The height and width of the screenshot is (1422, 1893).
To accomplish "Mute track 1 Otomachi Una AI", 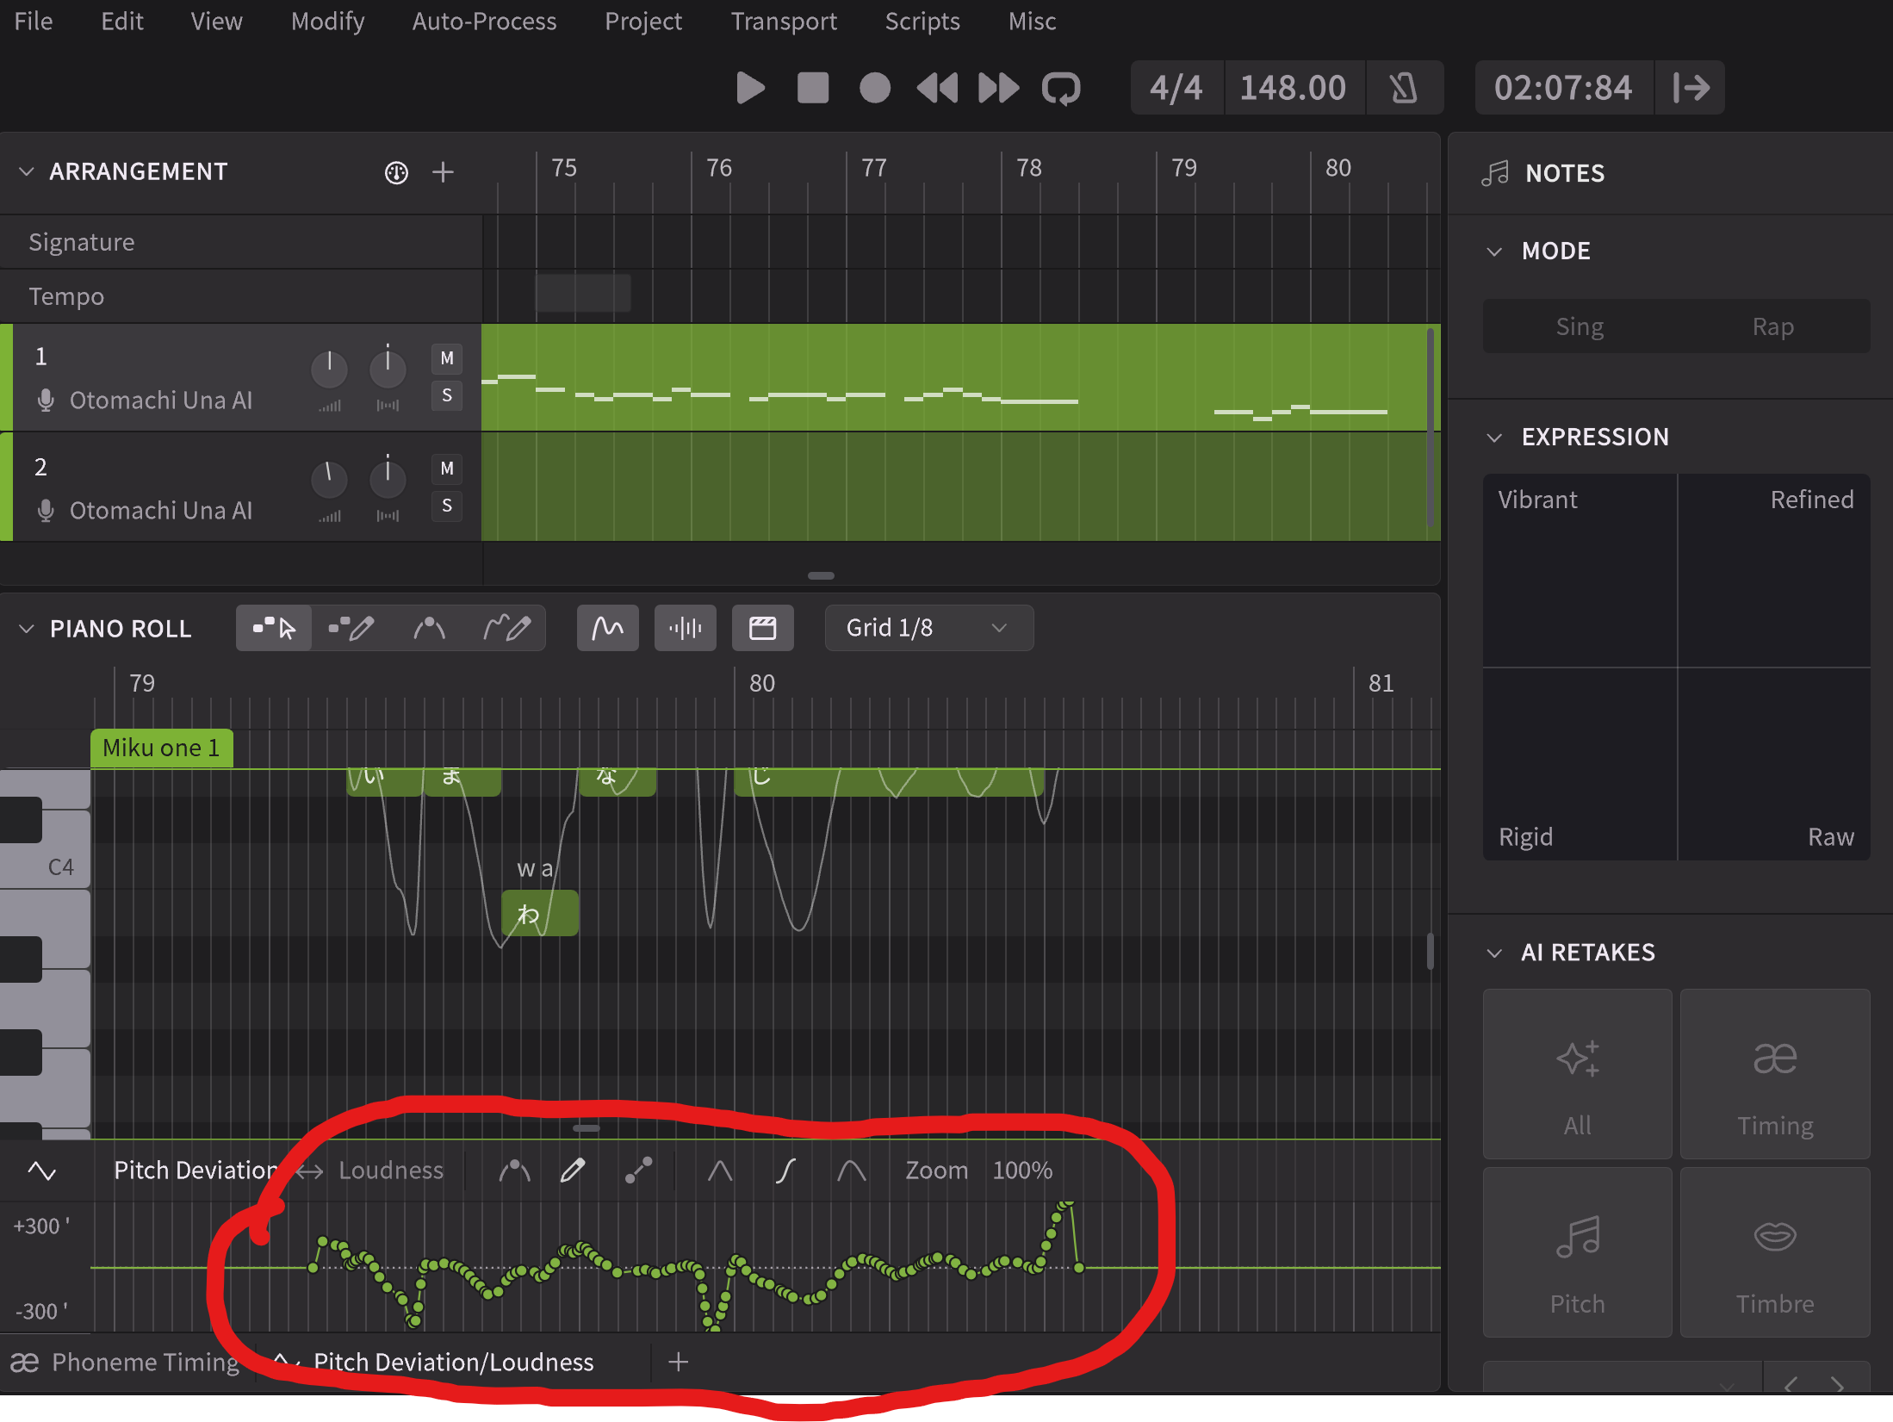I will tap(446, 358).
